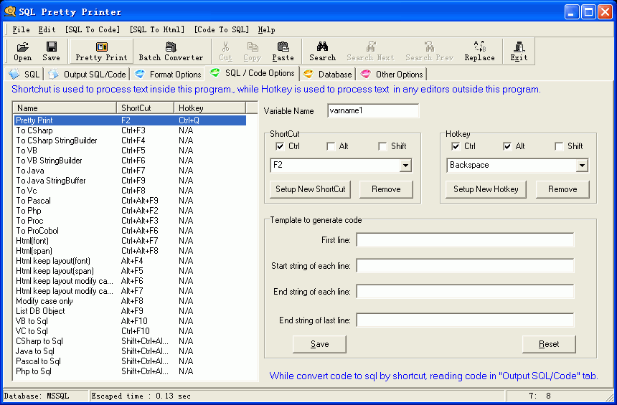
Task: Select the To ProCobol row
Action: pyautogui.click(x=130, y=231)
